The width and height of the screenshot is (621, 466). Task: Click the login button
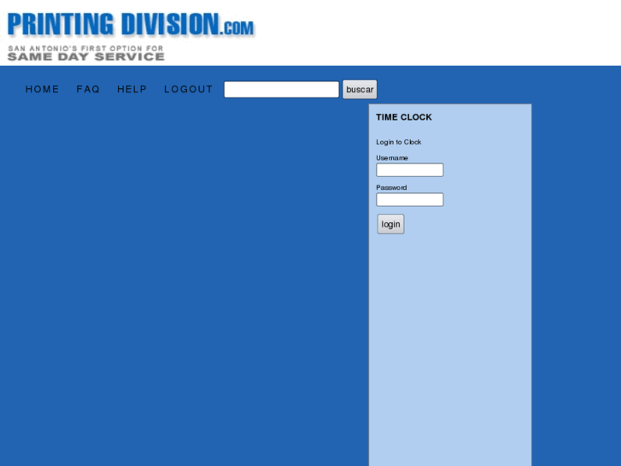(x=391, y=224)
